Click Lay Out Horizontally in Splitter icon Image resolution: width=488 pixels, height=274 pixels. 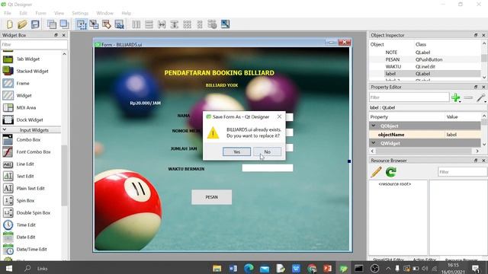click(x=162, y=24)
